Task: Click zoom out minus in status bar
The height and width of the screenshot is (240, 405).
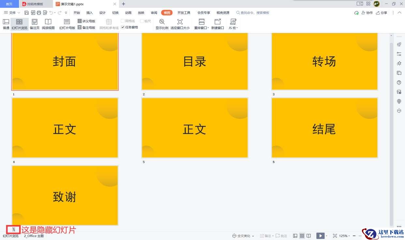Action: (x=354, y=236)
